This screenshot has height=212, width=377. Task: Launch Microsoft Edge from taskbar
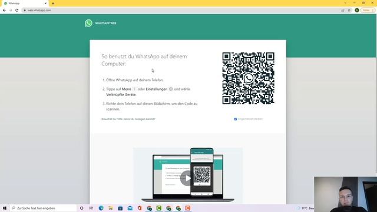101,208
